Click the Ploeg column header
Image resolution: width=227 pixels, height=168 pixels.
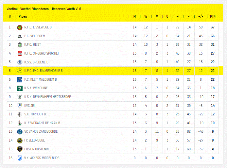click(23, 16)
